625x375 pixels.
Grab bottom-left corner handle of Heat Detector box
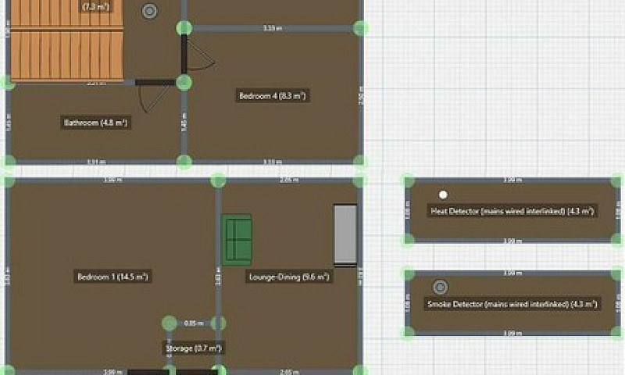tap(409, 240)
